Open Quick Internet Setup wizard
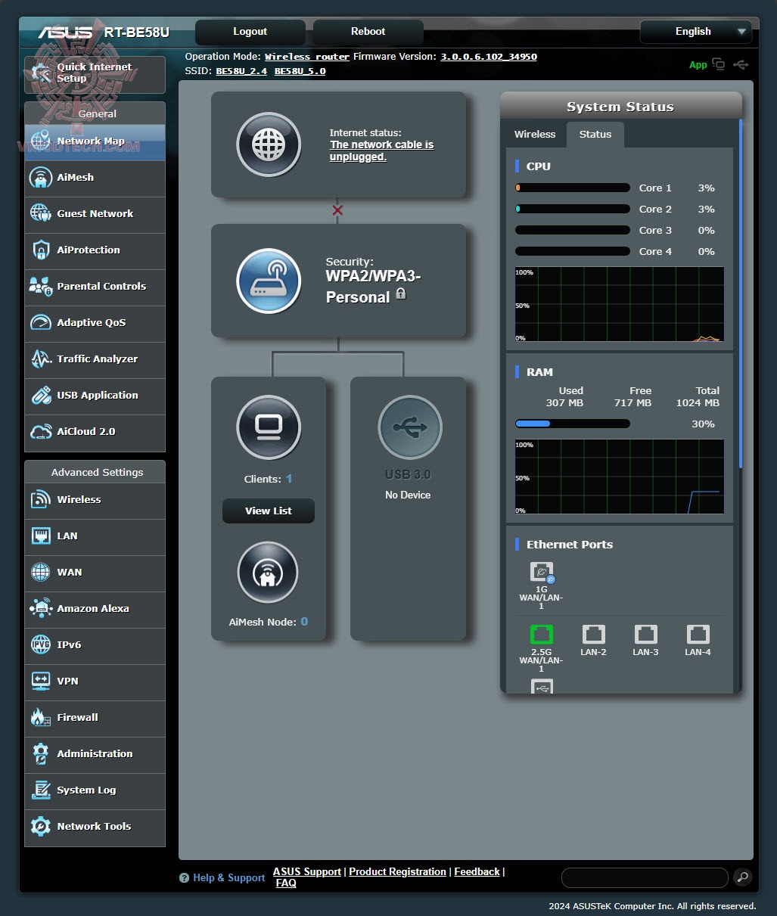Screen dimensions: 777x916 (x=95, y=74)
